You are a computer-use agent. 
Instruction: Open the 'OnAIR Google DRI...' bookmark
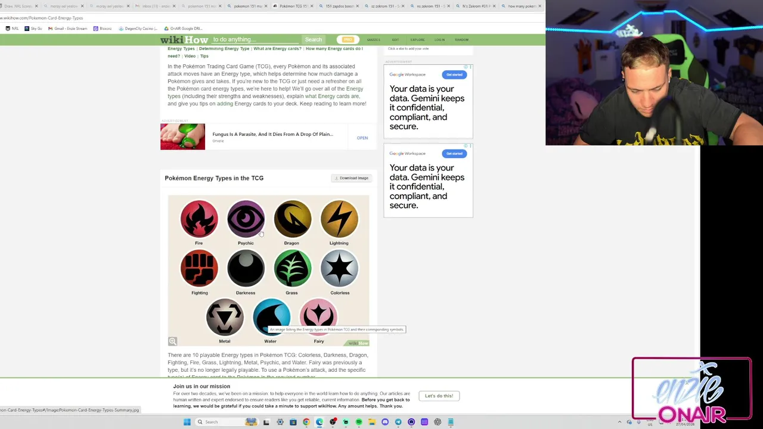click(184, 29)
